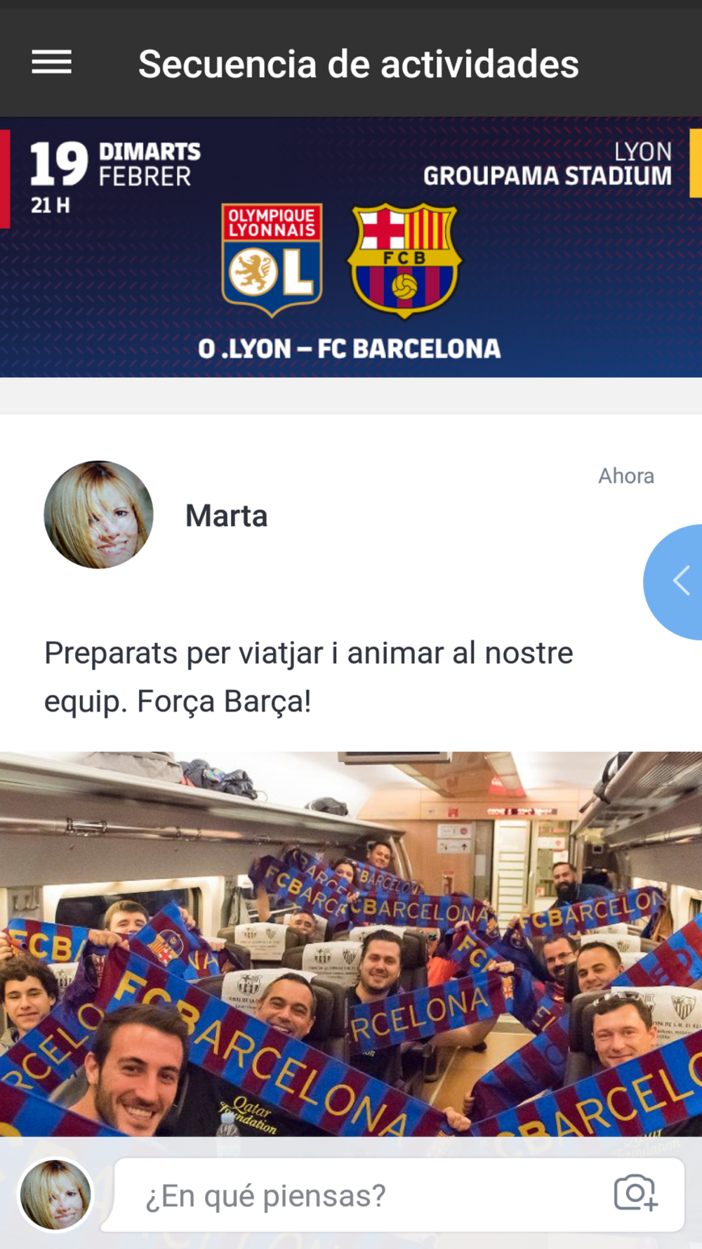
Task: Click the FC Barcelona crest
Action: pos(404,260)
